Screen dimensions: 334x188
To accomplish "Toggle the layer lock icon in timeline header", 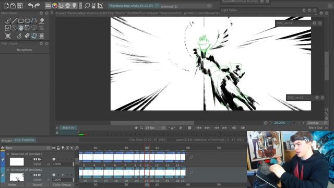I will pyautogui.click(x=58, y=148).
